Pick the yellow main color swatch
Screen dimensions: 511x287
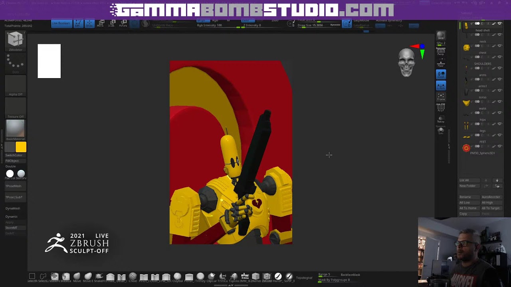tap(21, 147)
